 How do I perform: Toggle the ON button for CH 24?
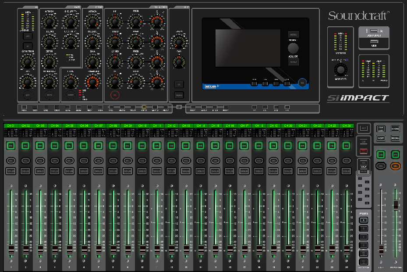[x=346, y=146]
